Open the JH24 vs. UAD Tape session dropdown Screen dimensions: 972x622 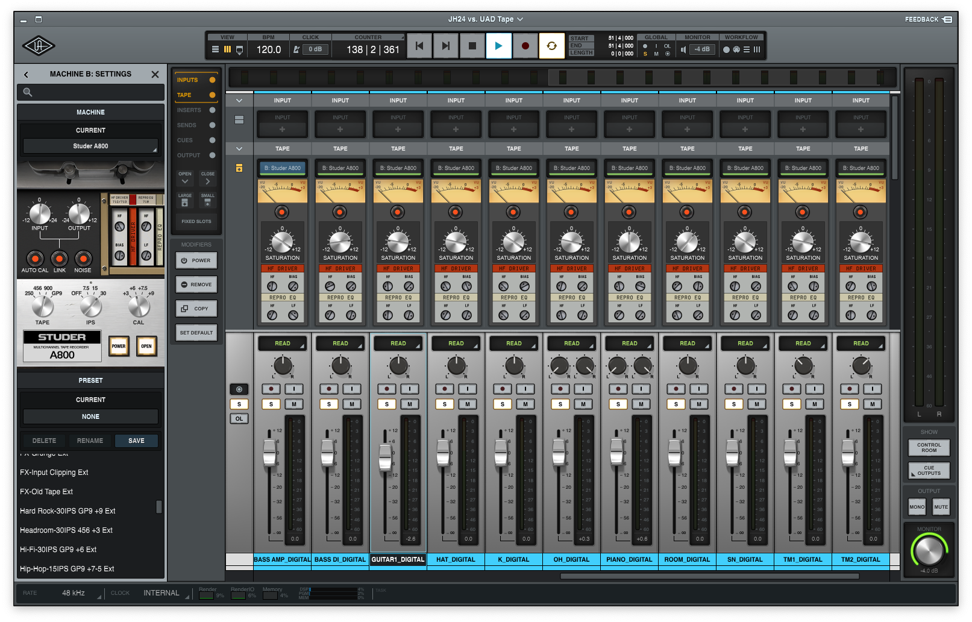tap(486, 19)
